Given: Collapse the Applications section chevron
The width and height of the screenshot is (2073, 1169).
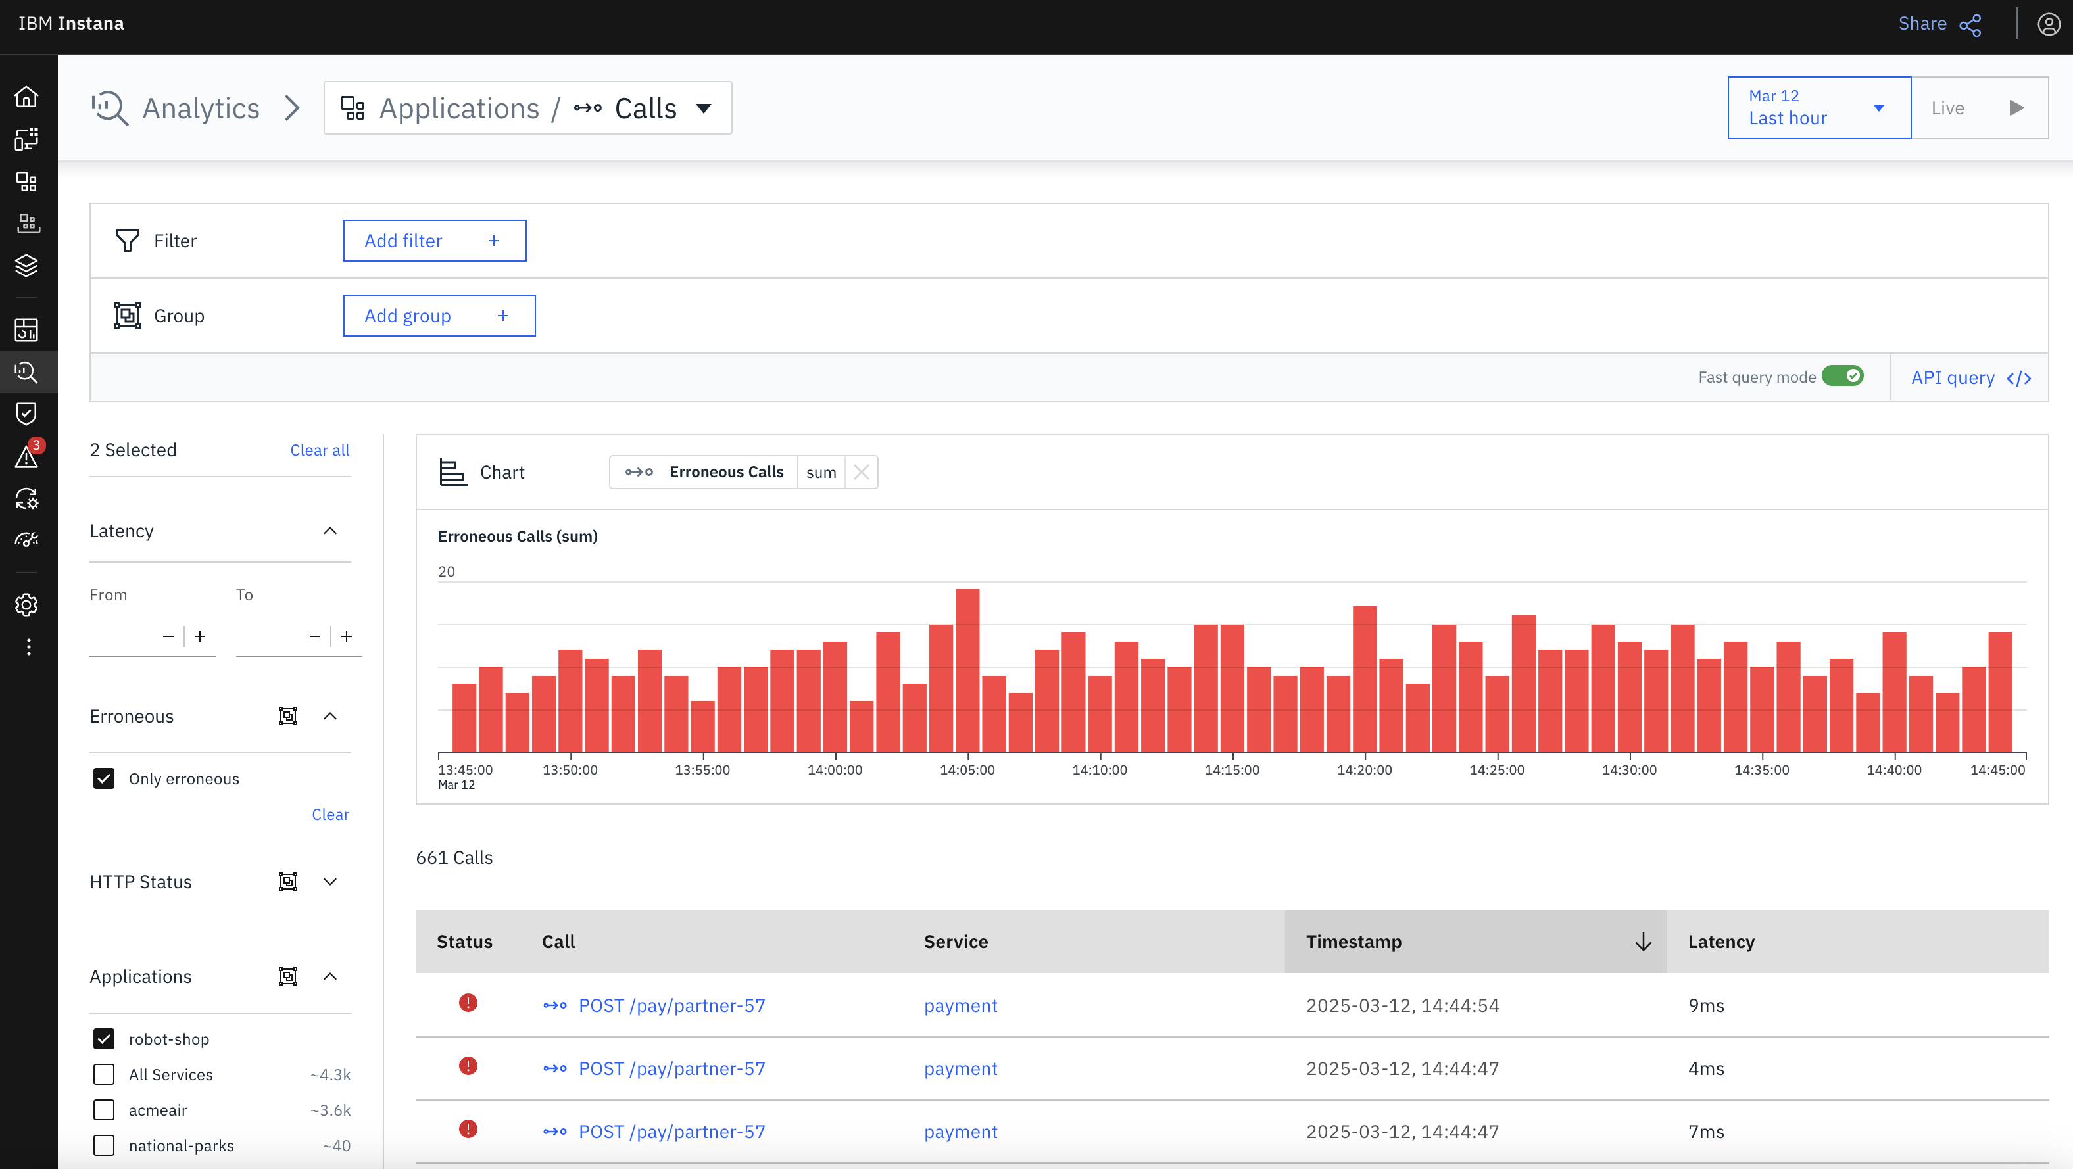Looking at the screenshot, I should [330, 976].
